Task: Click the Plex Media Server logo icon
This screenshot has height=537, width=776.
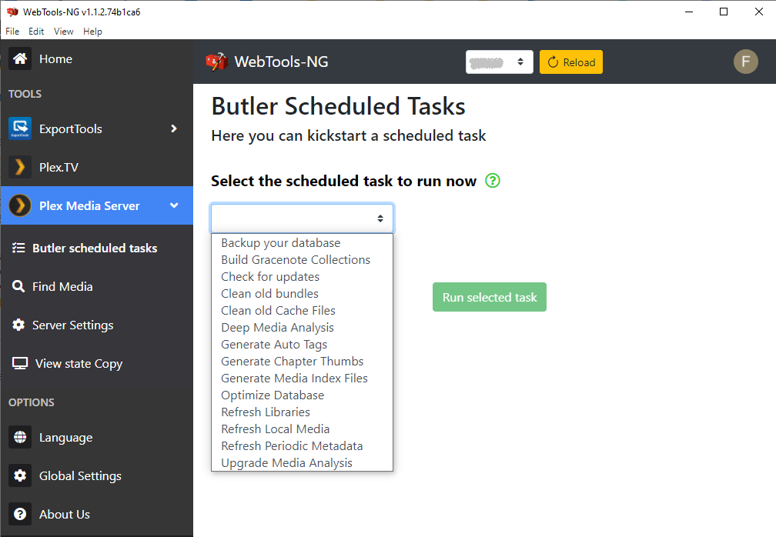Action: 20,205
